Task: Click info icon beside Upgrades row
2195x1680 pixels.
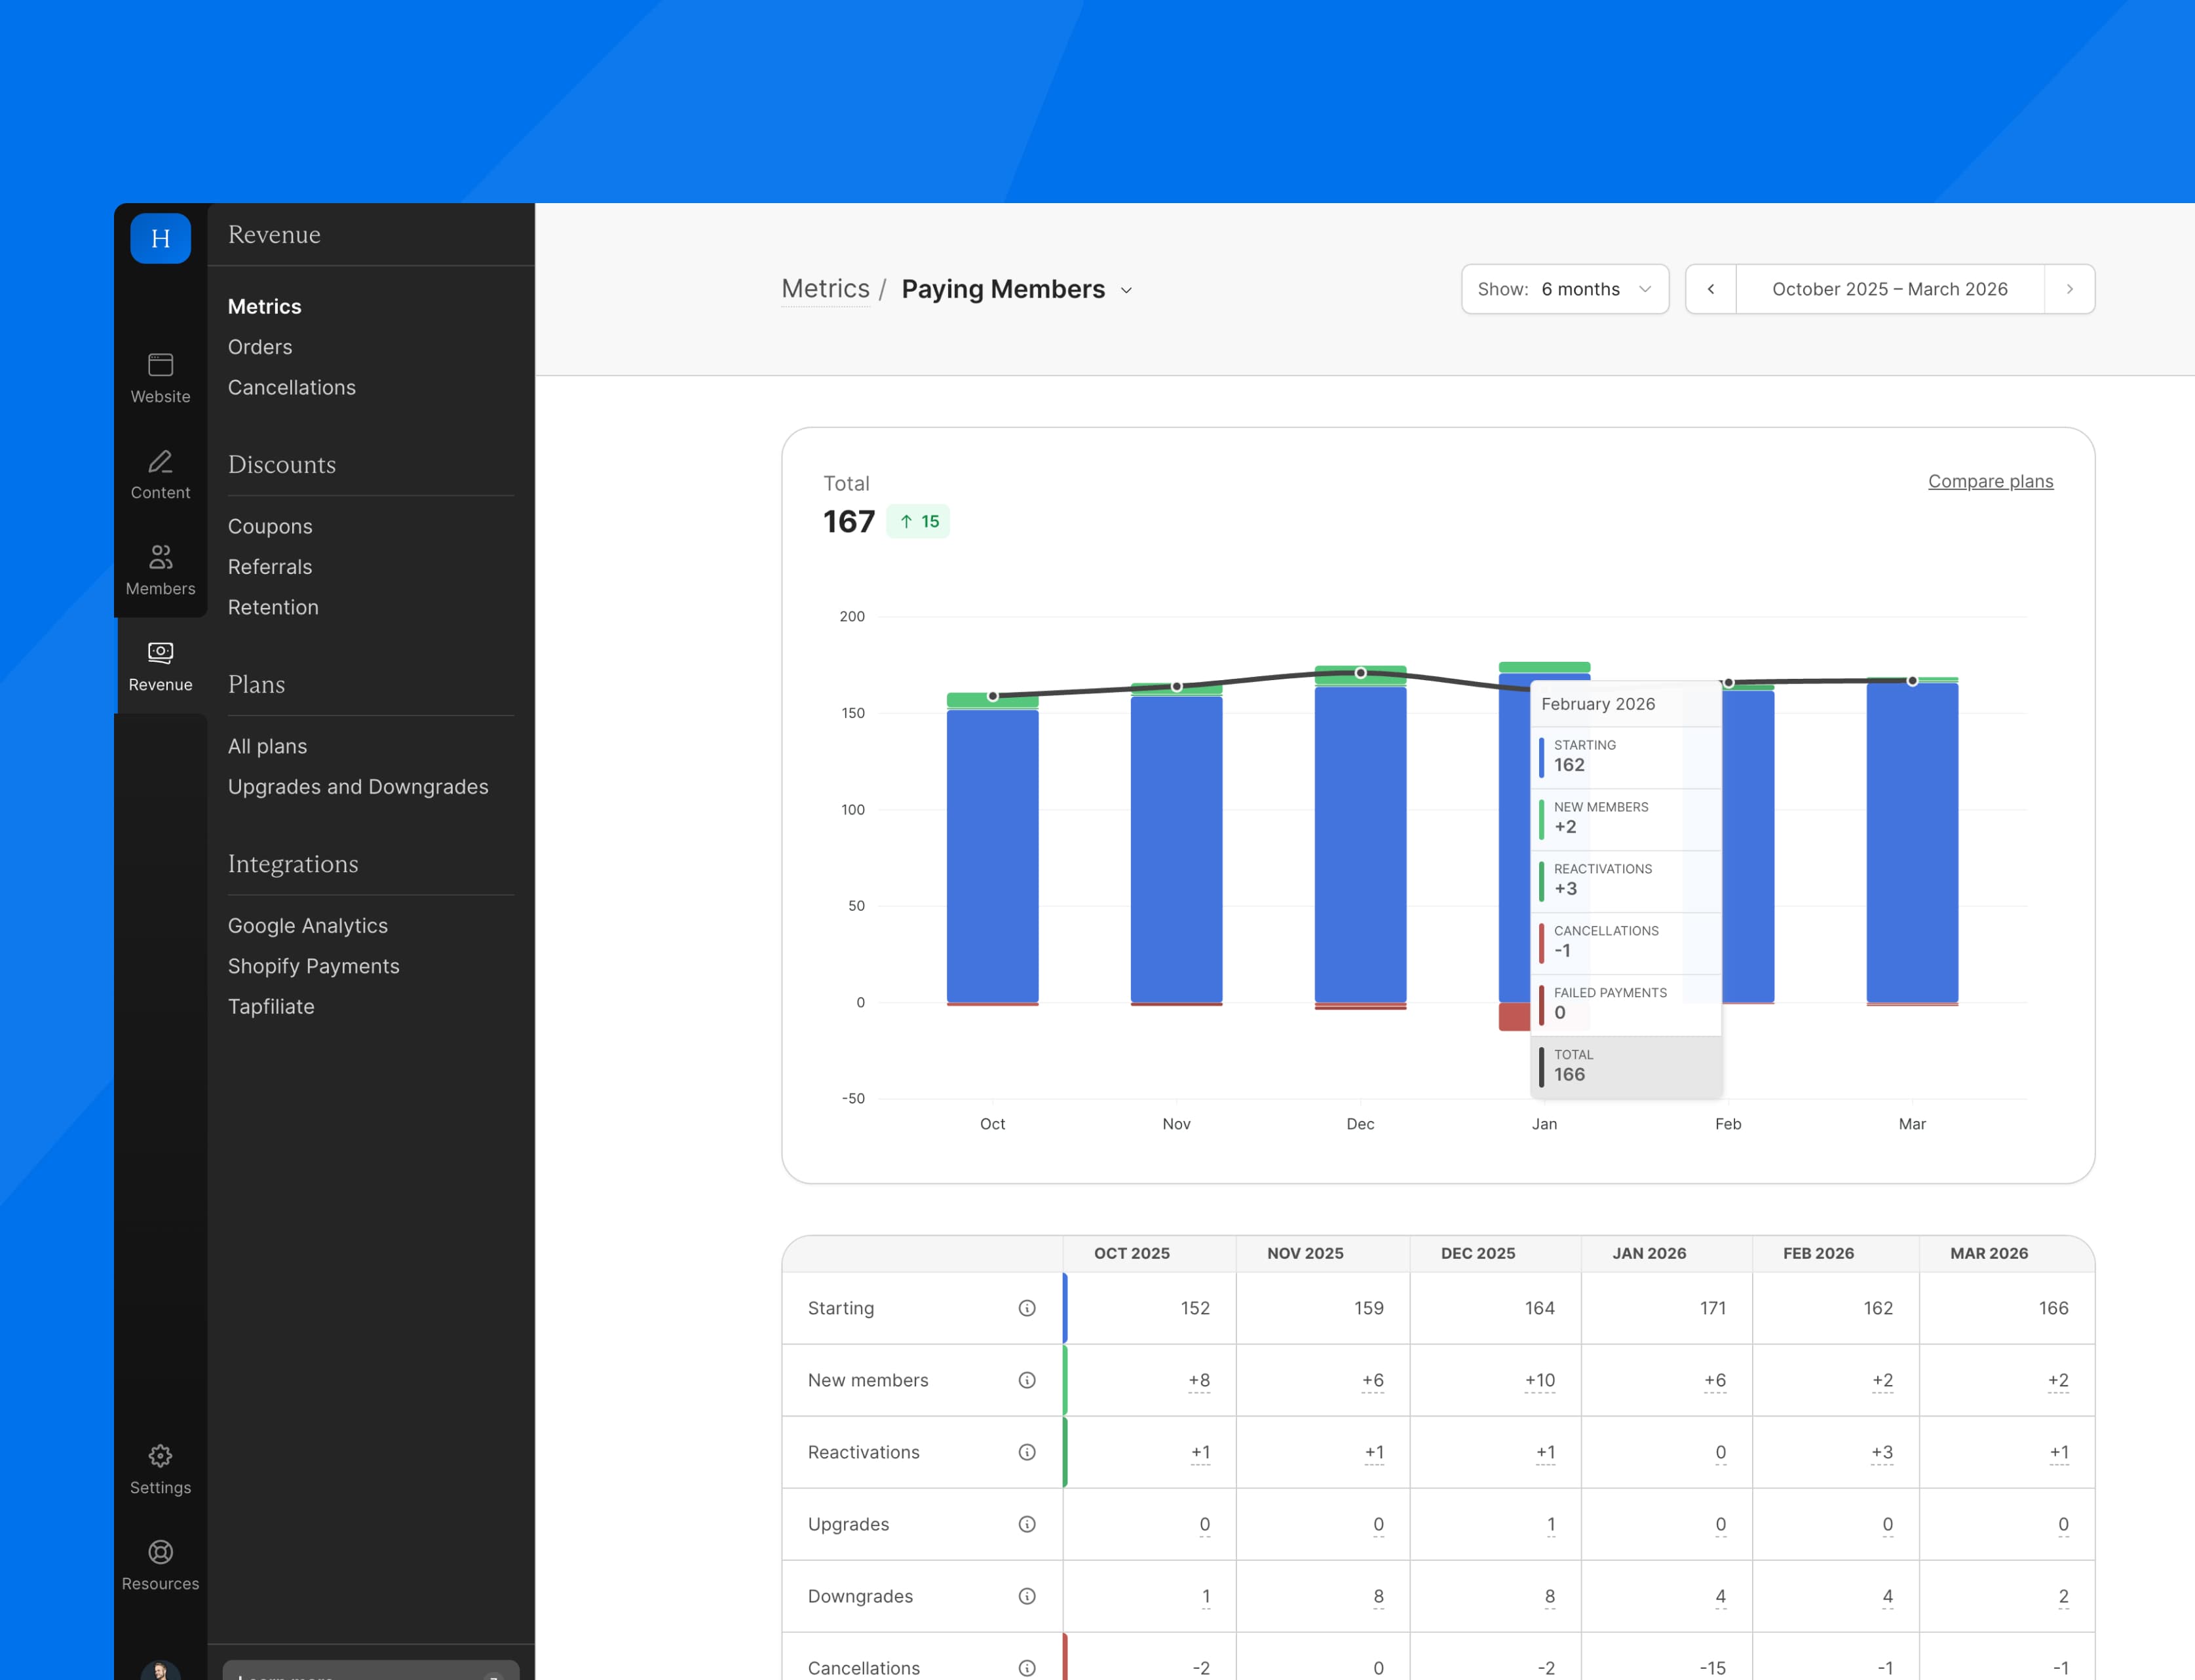Action: click(1026, 1524)
